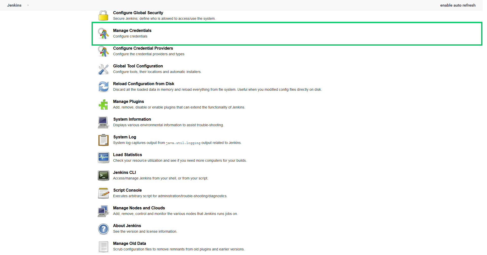Open About Jenkins
Viewport: 487px width, 255px height.
coord(127,226)
